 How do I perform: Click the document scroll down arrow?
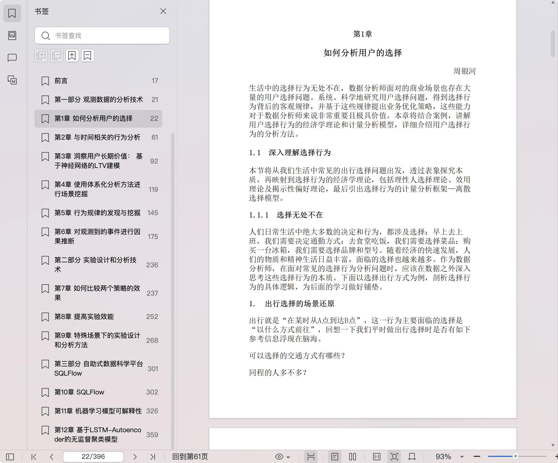tap(553, 445)
